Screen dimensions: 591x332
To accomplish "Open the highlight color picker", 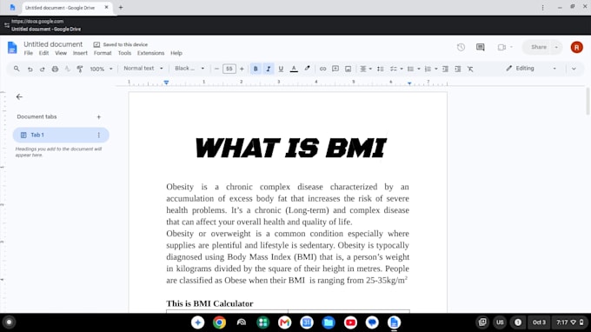I will pos(307,69).
